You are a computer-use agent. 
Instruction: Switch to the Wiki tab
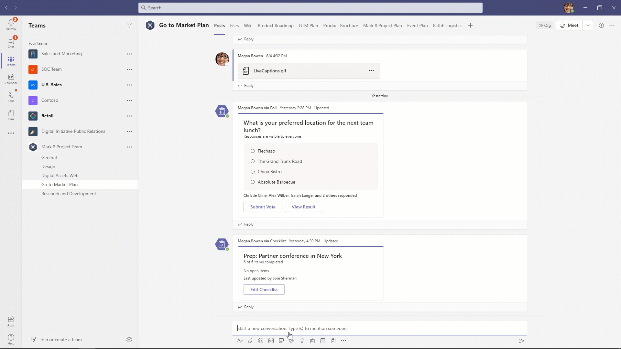point(248,26)
